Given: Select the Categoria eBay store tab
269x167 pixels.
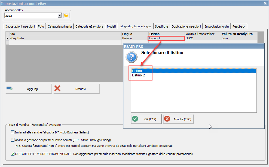Looking at the screenshot, I should click(x=89, y=26).
